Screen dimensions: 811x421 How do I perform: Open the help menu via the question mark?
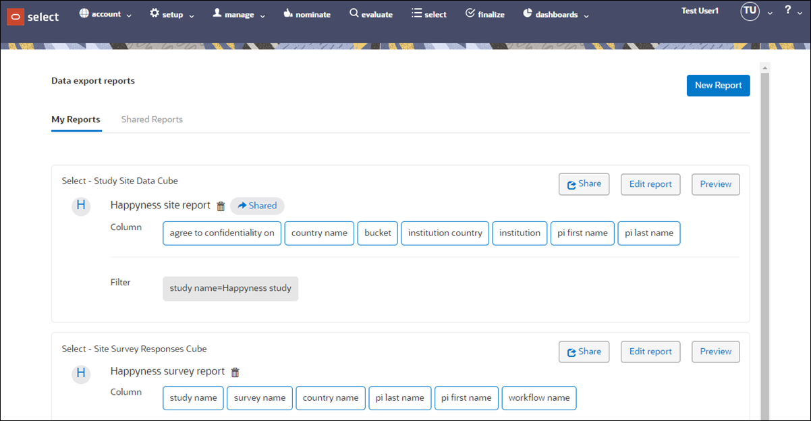(x=787, y=11)
